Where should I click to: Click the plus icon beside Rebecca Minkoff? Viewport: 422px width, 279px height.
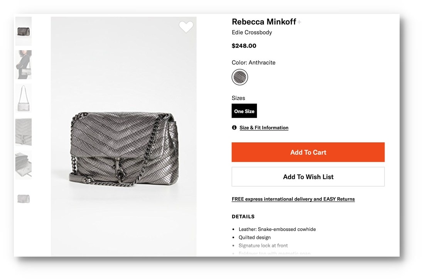299,22
